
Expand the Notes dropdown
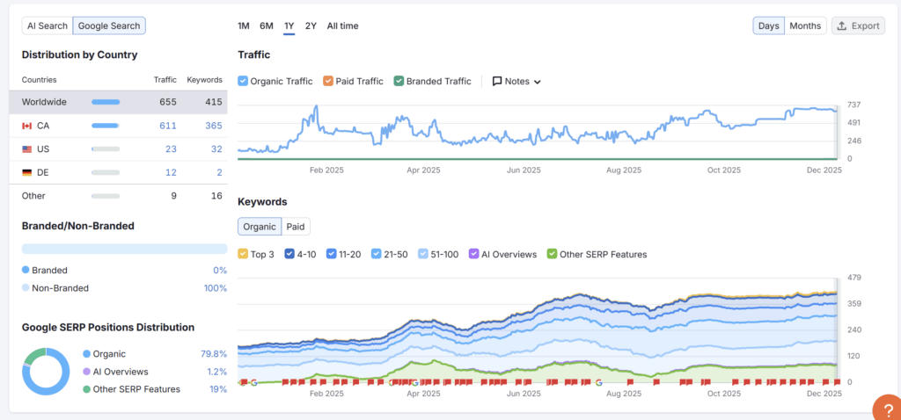(x=516, y=81)
